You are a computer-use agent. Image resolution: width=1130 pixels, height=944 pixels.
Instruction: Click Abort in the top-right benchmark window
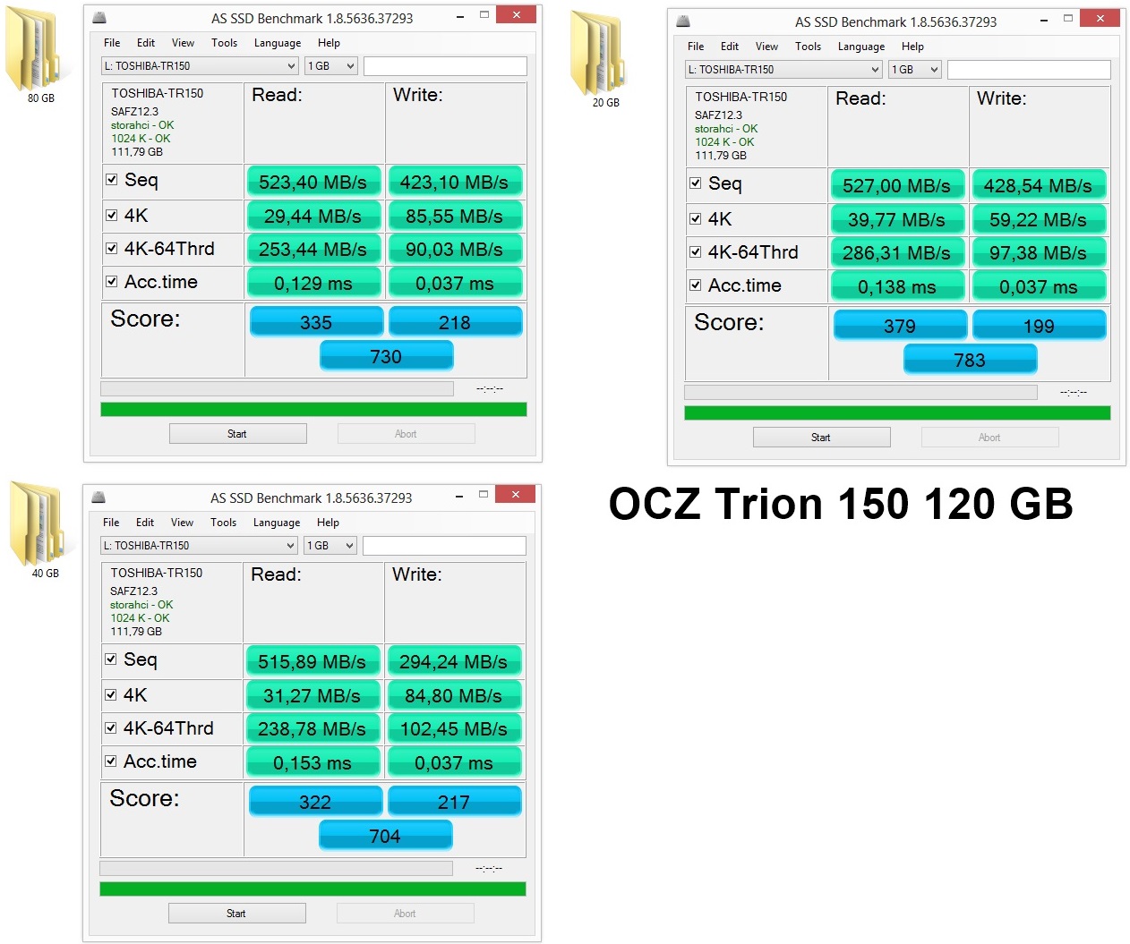click(989, 438)
